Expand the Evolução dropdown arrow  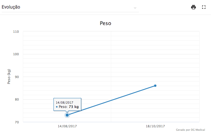(x=135, y=8)
